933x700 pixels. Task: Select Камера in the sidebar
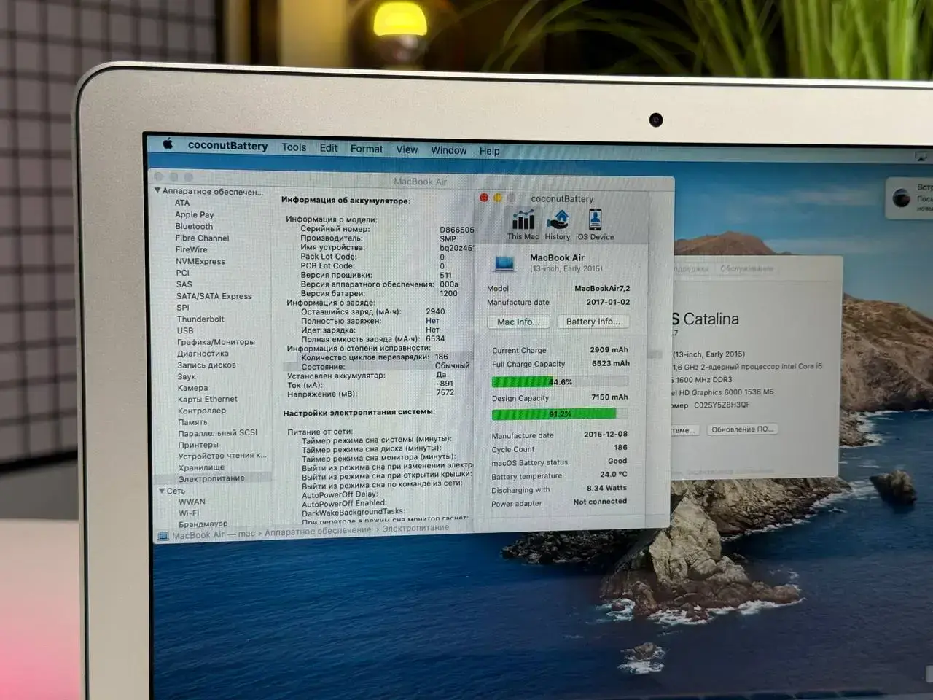click(x=192, y=388)
